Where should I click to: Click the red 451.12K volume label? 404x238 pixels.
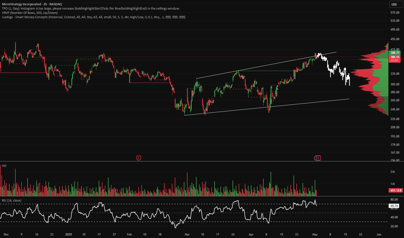click(394, 190)
